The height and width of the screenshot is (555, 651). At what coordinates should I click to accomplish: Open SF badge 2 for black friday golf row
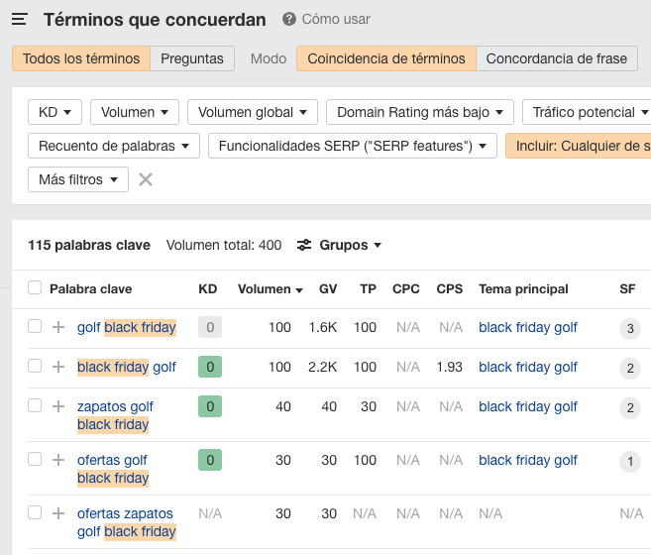[630, 368]
